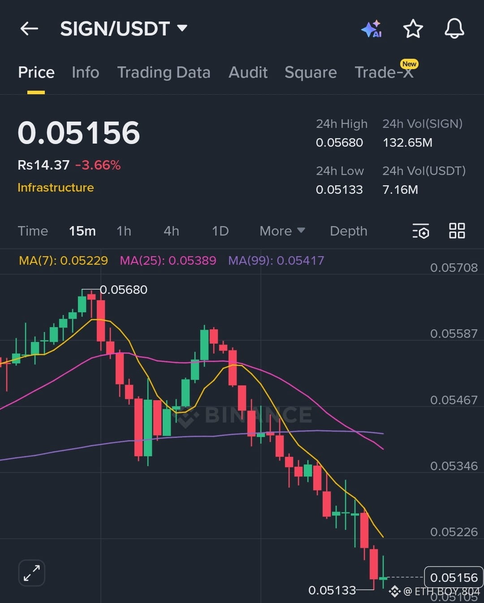Open the four-square chart layout icon
The height and width of the screenshot is (603, 484).
457,231
